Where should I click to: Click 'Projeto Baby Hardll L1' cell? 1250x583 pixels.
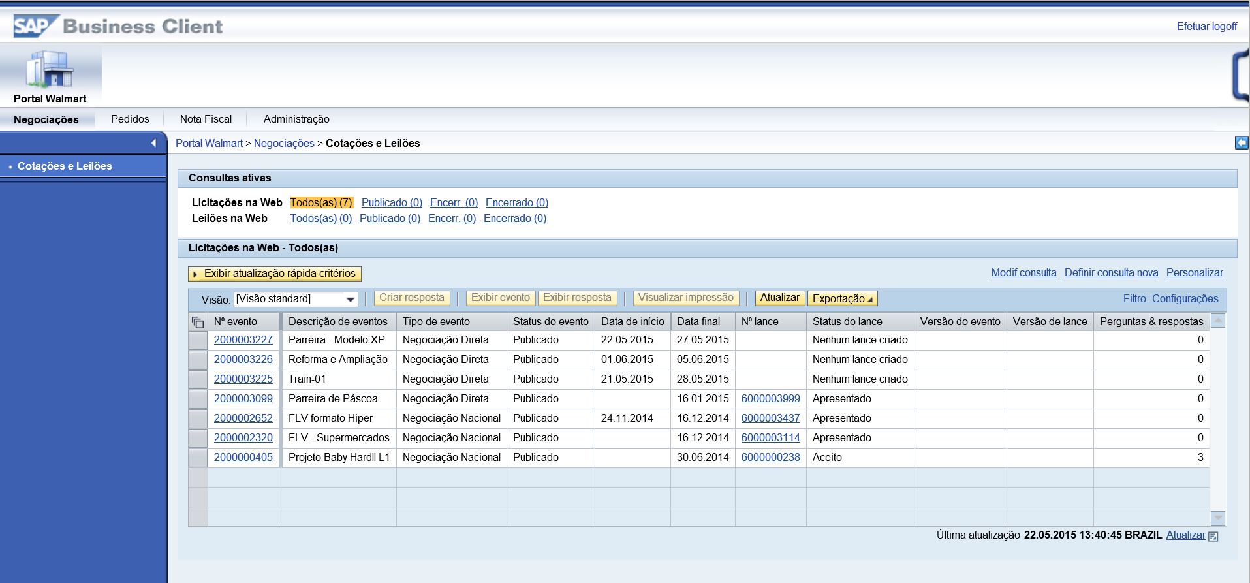coord(339,457)
